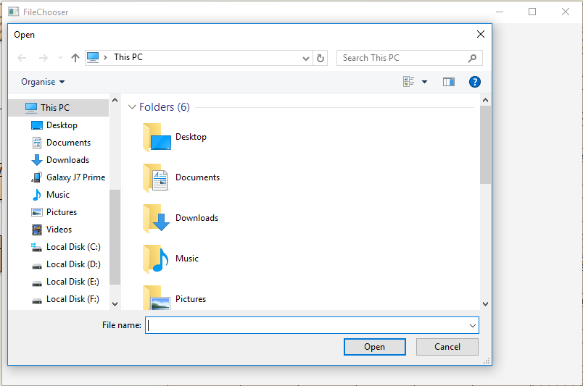Select Pictures in the navigation pane
The width and height of the screenshot is (583, 386).
(x=54, y=212)
